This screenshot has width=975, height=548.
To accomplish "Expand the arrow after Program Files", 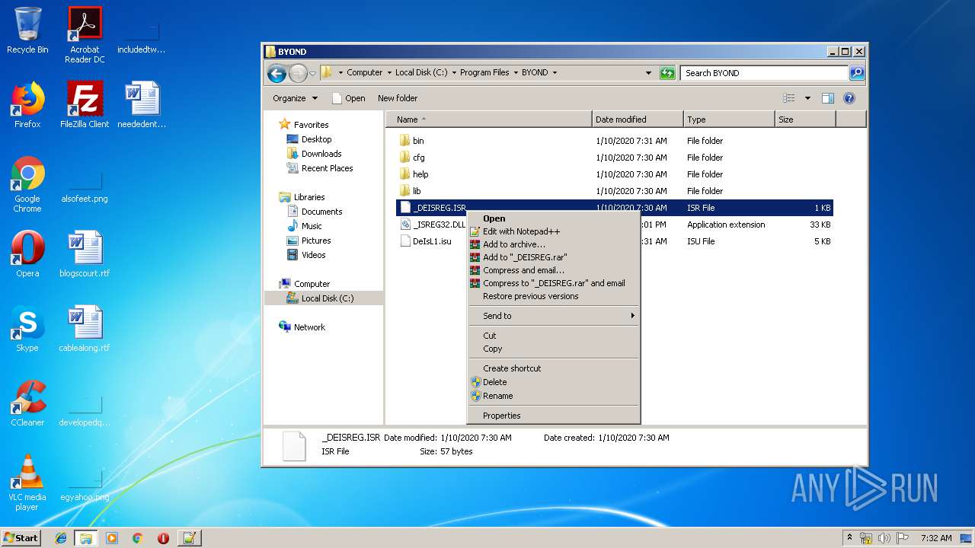I will click(x=516, y=73).
